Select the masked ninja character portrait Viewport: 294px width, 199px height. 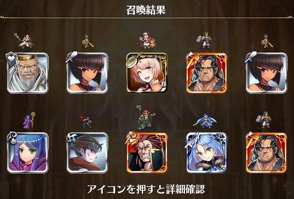click(87, 153)
